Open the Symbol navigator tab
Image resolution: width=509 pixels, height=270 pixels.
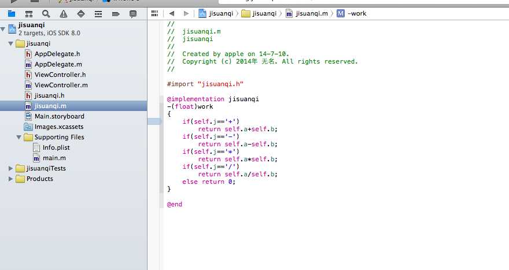click(x=29, y=14)
